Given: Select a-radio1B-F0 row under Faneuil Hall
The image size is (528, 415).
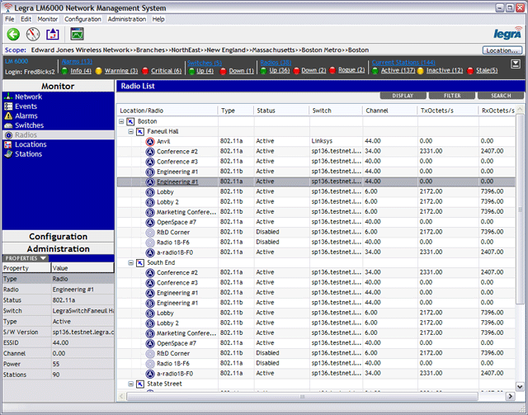Looking at the screenshot, I should [x=316, y=252].
